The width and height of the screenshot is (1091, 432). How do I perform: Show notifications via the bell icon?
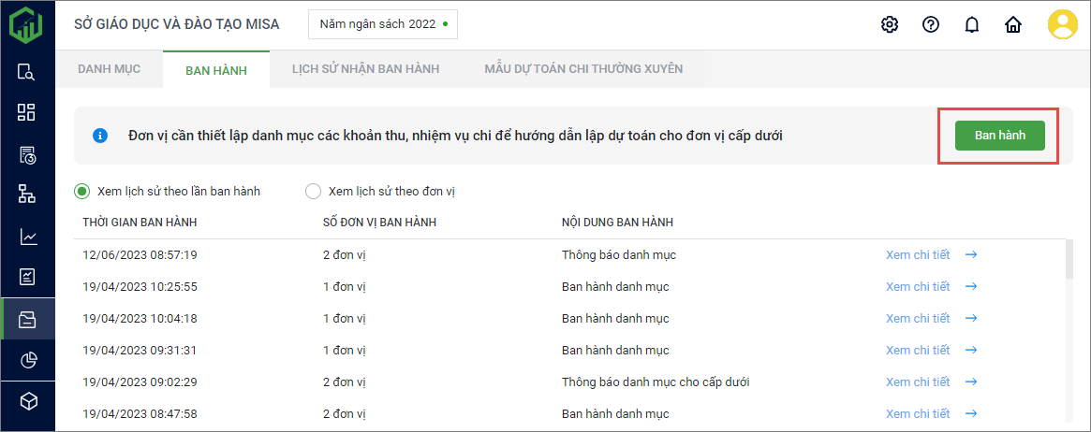(972, 24)
